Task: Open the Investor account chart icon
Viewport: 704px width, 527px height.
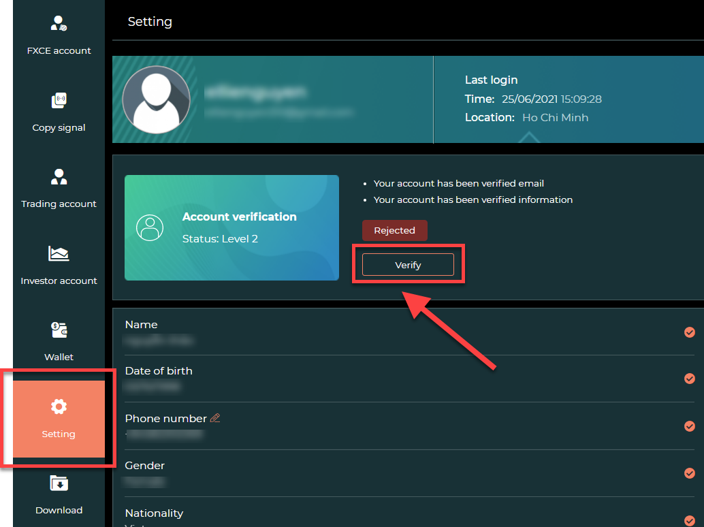Action: coord(59,254)
